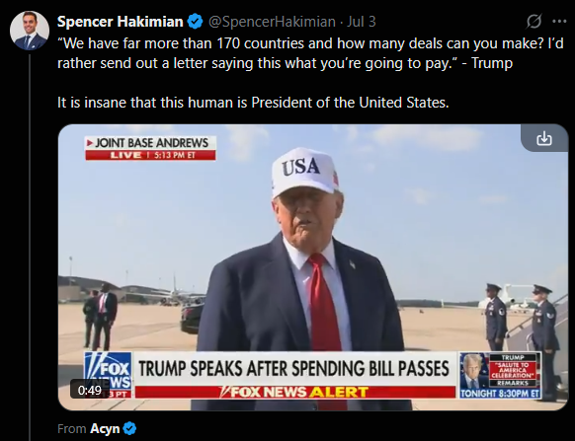The width and height of the screenshot is (575, 441).
Task: Click the tweet text quoting 170 countries
Action: pos(310,53)
